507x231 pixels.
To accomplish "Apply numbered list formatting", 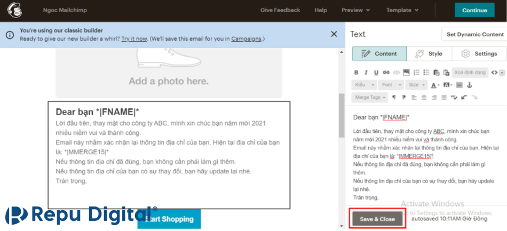I will click(416, 73).
